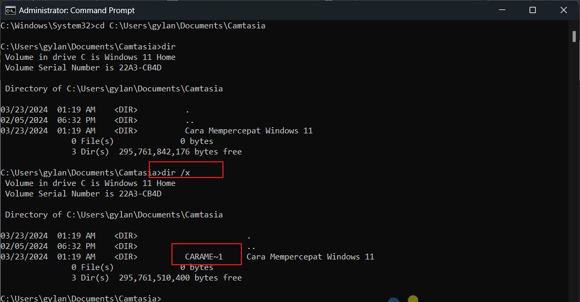Click the CARAME~1 short folder name
This screenshot has width=580, height=302.
(204, 256)
